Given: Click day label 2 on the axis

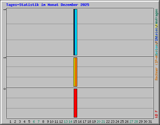Looking at the screenshot, I should pyautogui.click(x=15, y=122).
